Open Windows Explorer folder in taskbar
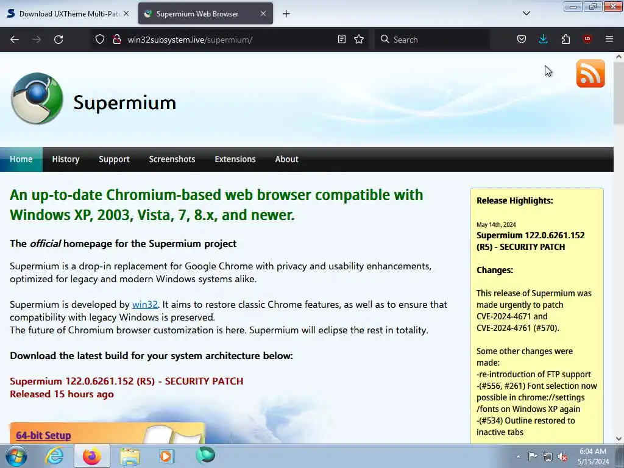This screenshot has height=468, width=624. [x=130, y=456]
